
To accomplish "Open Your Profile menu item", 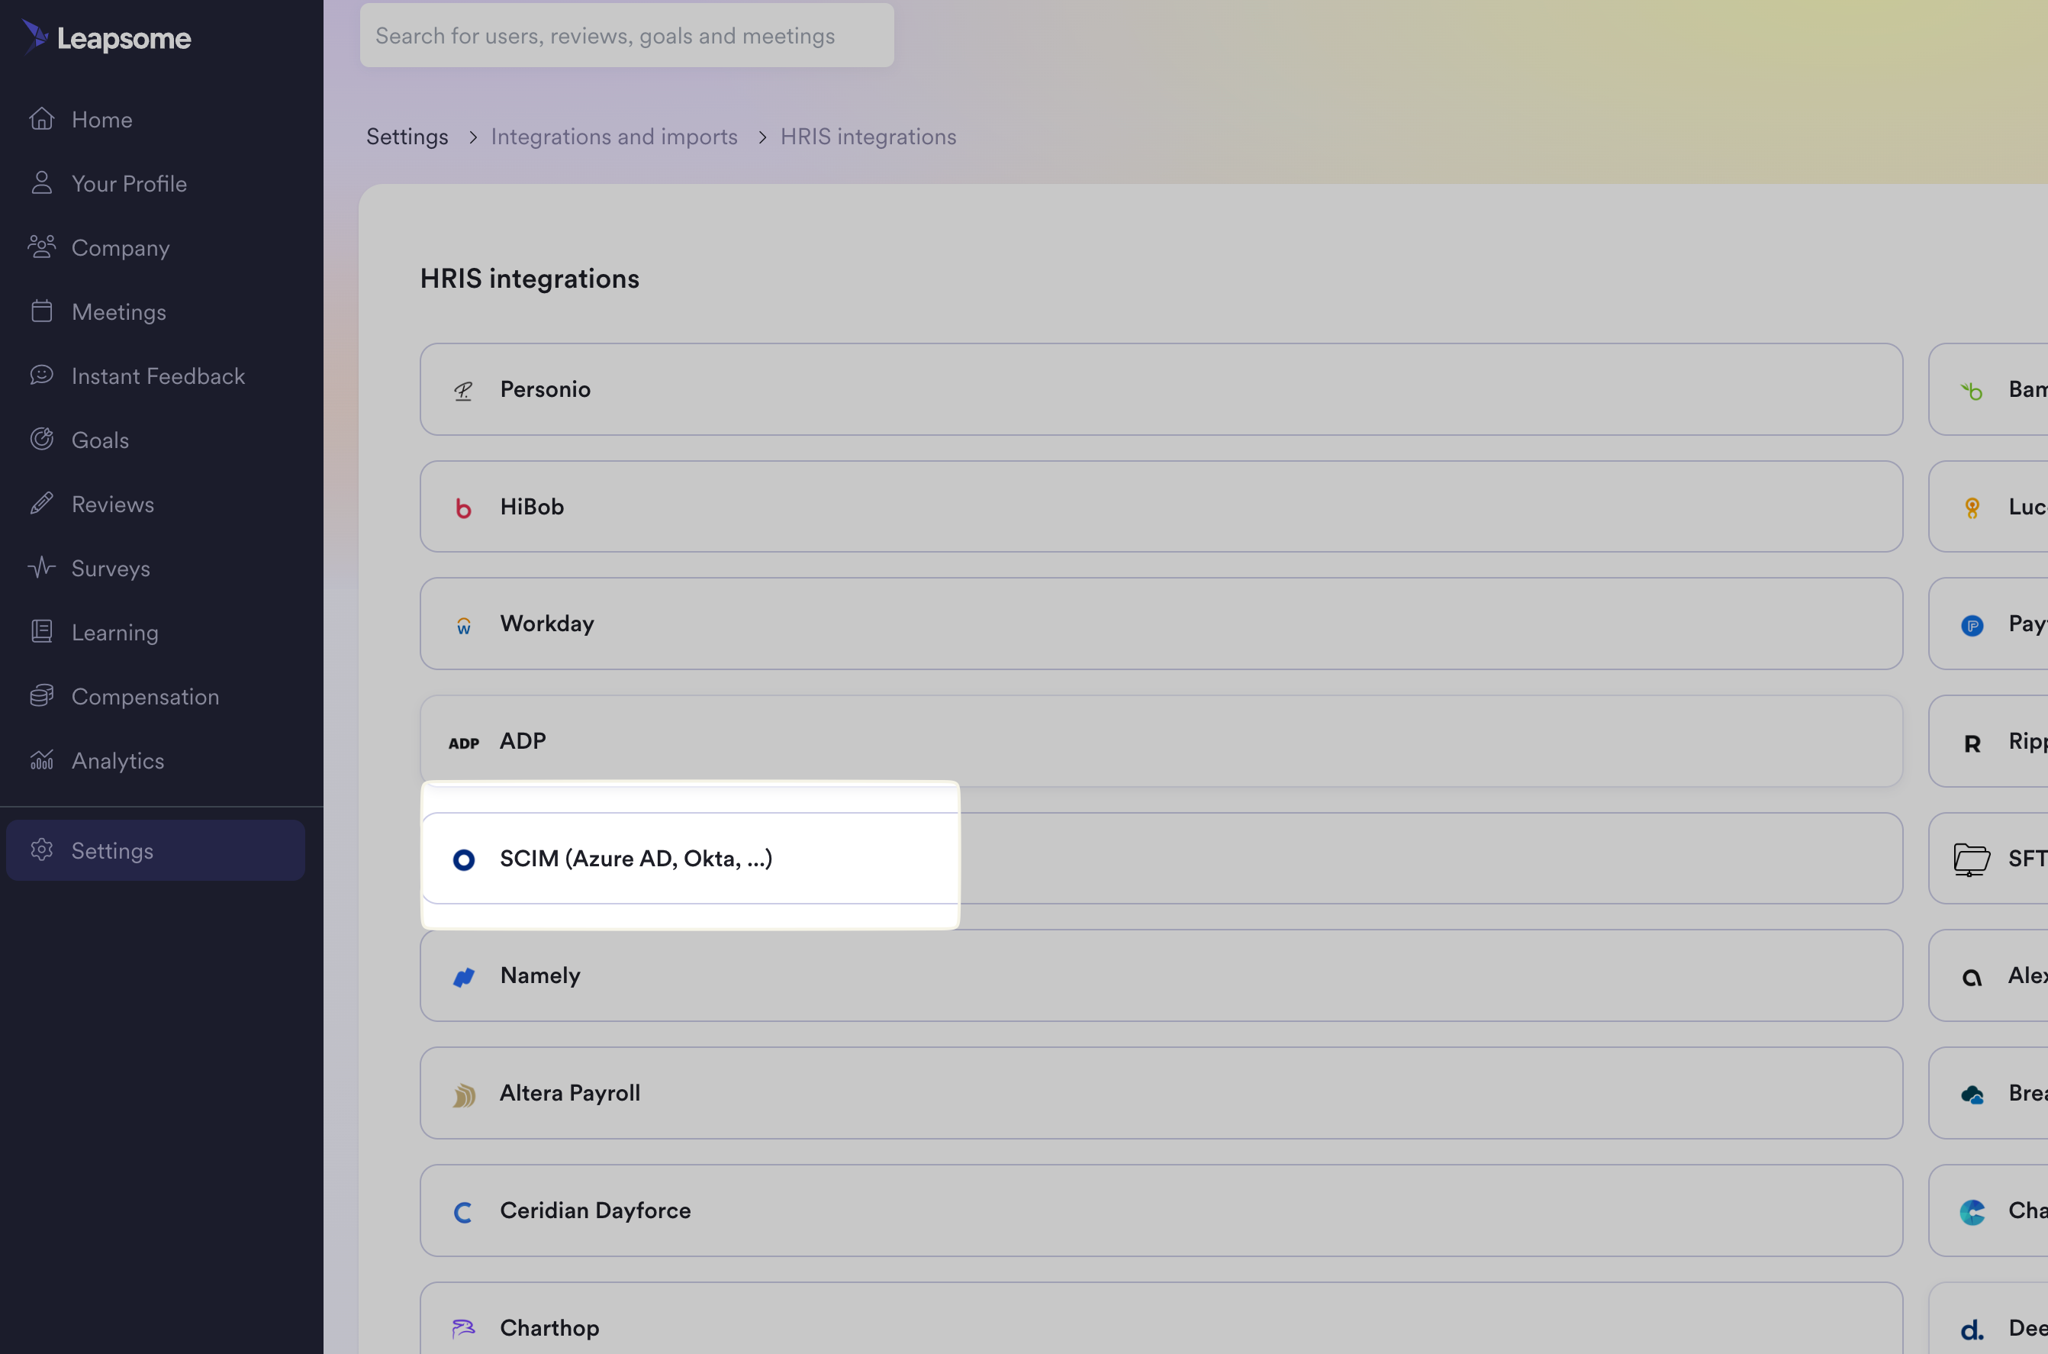I will (x=129, y=184).
